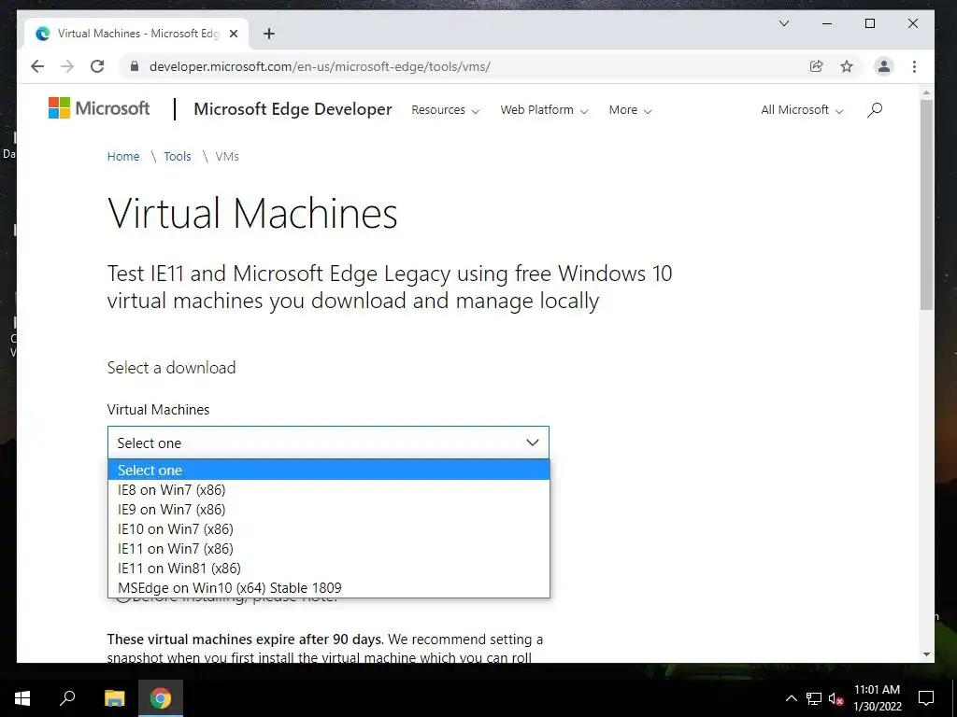Go to Home breadcrumb
The image size is (957, 717).
pyautogui.click(x=123, y=157)
